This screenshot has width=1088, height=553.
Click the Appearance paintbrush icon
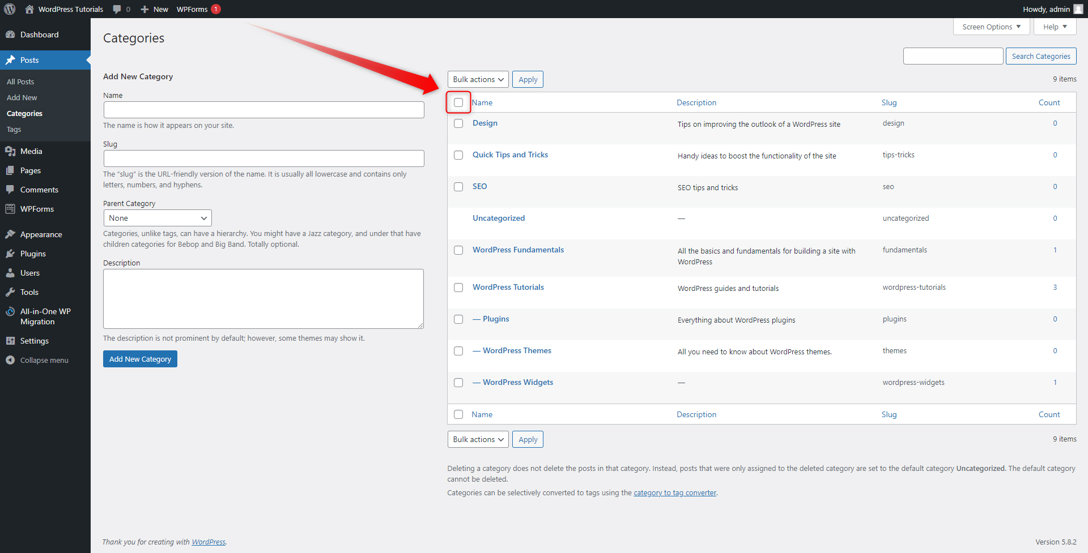point(10,234)
